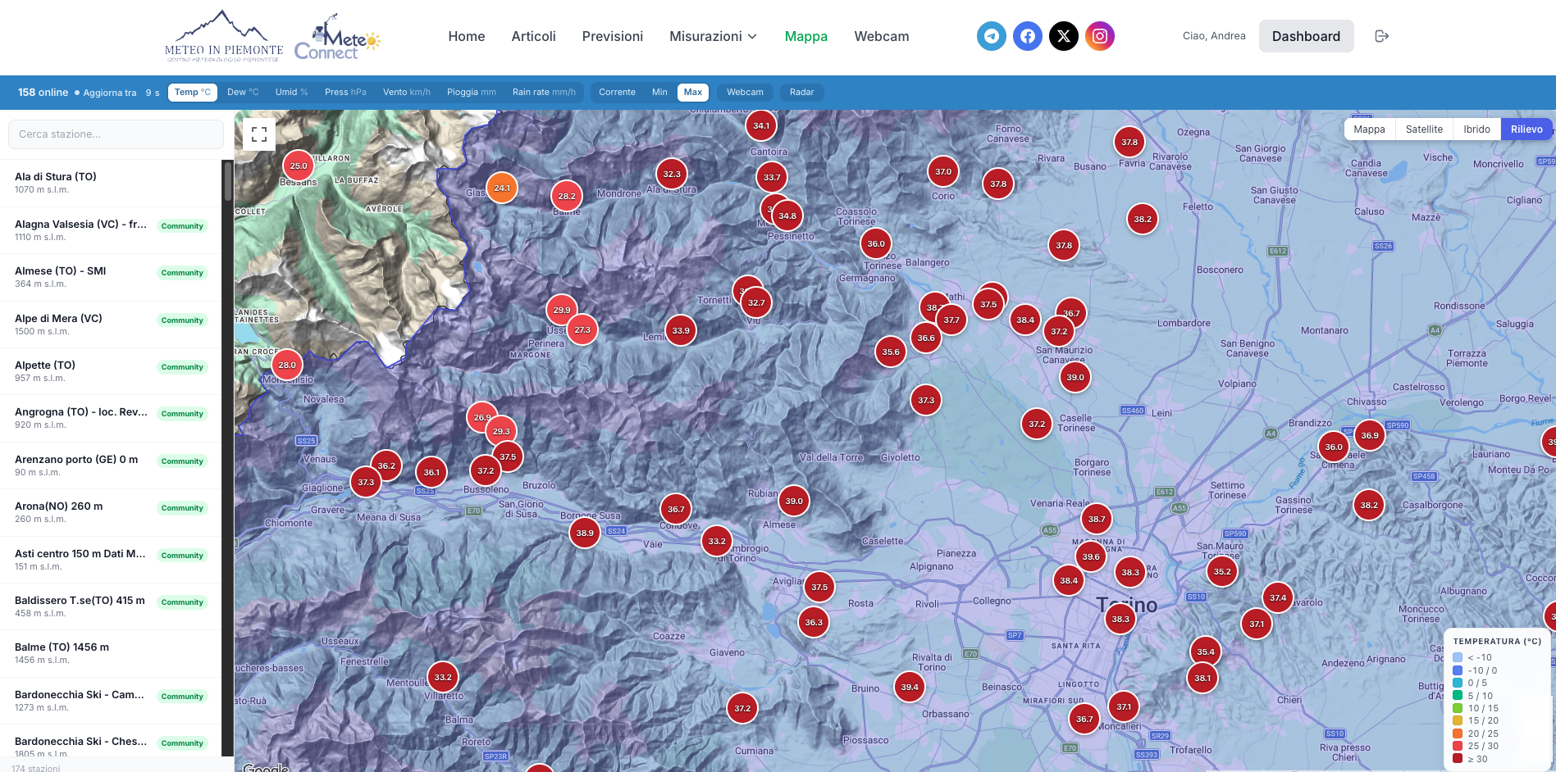This screenshot has height=772, width=1556.
Task: Click the 39.6 station marker above Torino
Action: [1091, 556]
